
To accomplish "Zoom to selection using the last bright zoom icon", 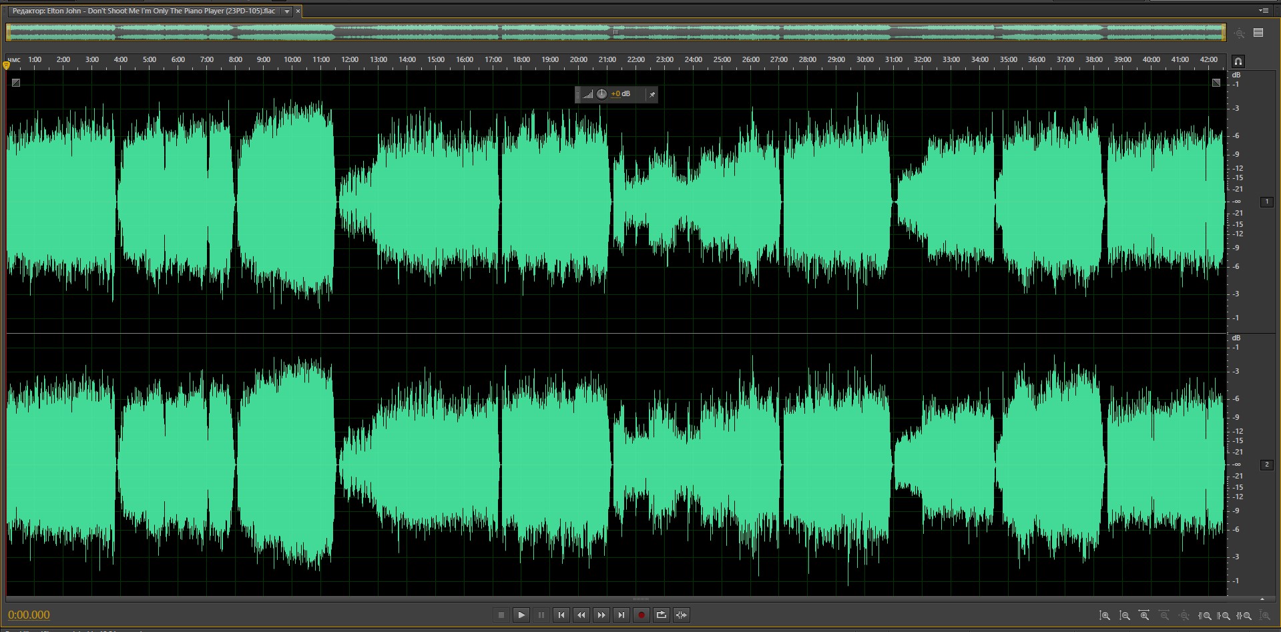I will pyautogui.click(x=1244, y=616).
